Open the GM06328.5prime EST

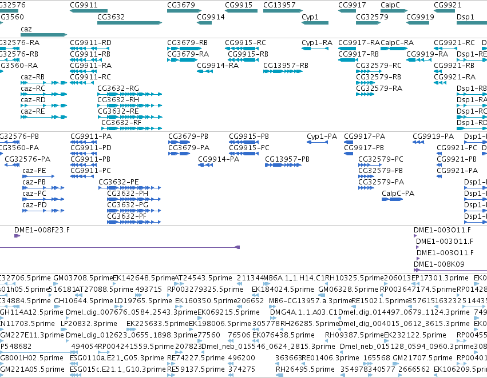(322, 295)
